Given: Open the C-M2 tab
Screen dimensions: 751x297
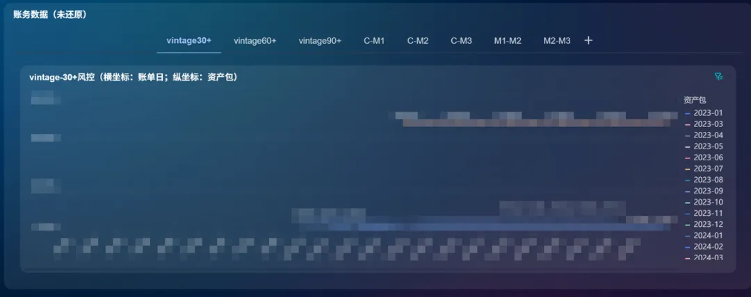Looking at the screenshot, I should 418,41.
